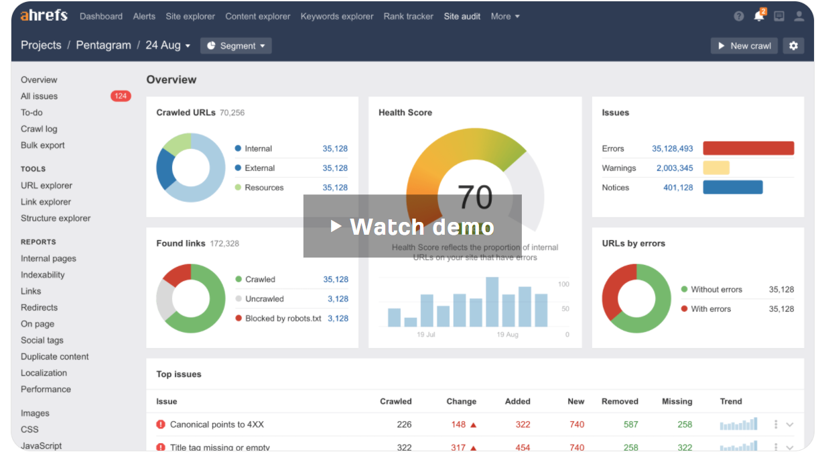Click the red Errors bar
The height and width of the screenshot is (456, 816).
pos(748,148)
